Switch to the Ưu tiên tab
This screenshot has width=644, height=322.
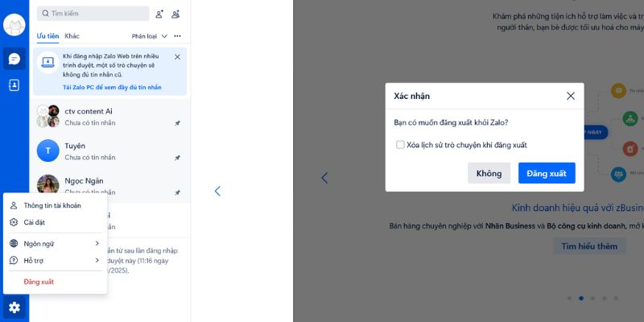click(x=47, y=36)
